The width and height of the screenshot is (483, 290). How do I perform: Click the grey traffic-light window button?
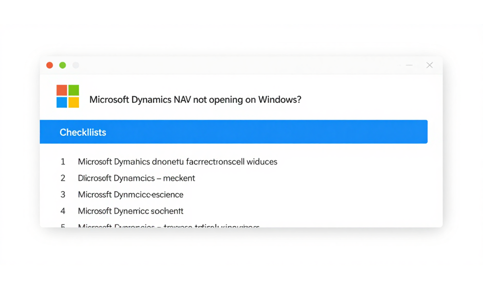[x=76, y=65]
